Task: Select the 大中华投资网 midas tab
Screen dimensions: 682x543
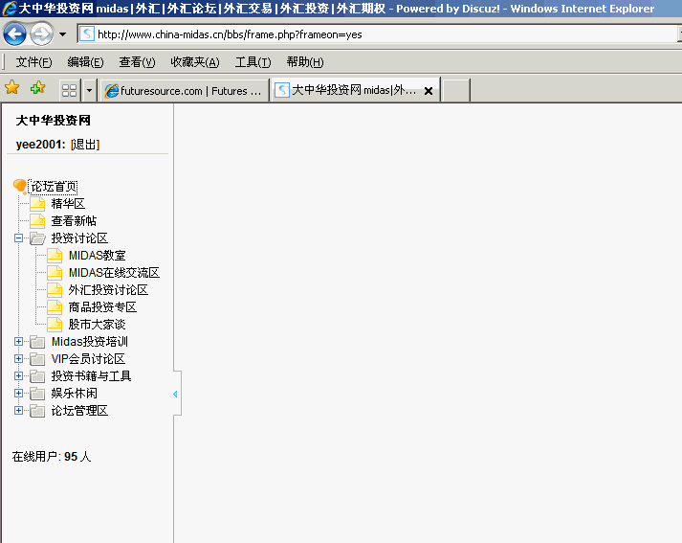Action: [x=349, y=90]
